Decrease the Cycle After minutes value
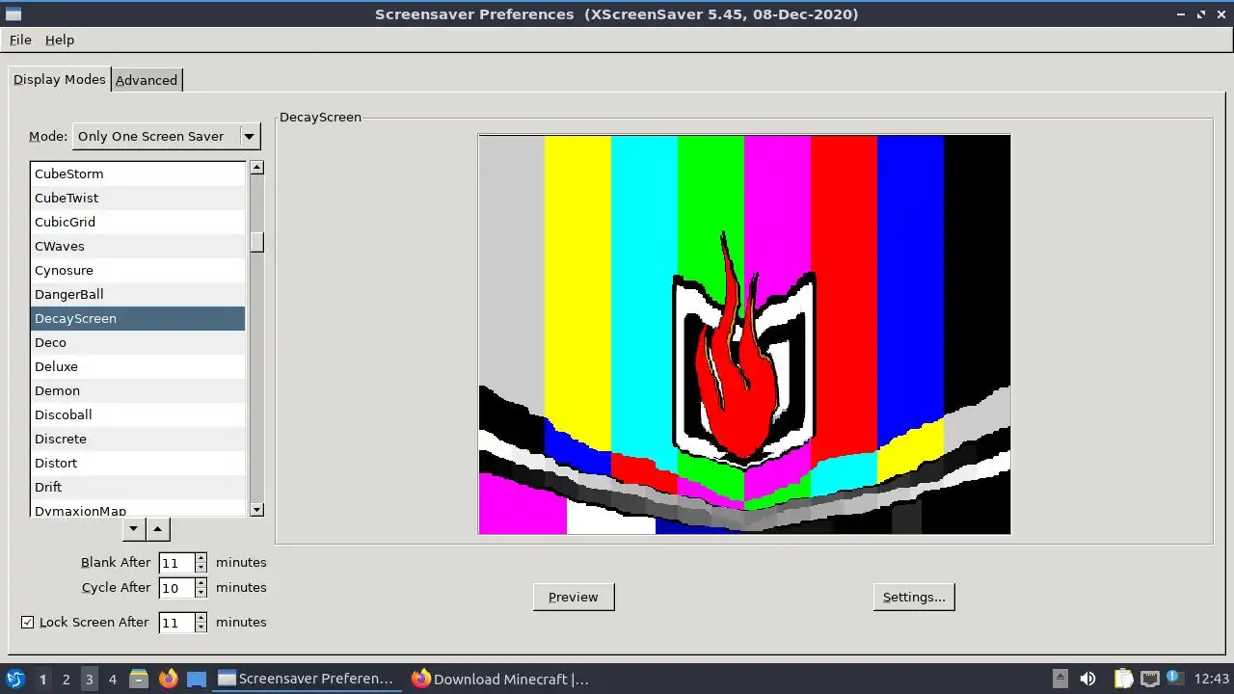Image resolution: width=1234 pixels, height=694 pixels. 201,593
